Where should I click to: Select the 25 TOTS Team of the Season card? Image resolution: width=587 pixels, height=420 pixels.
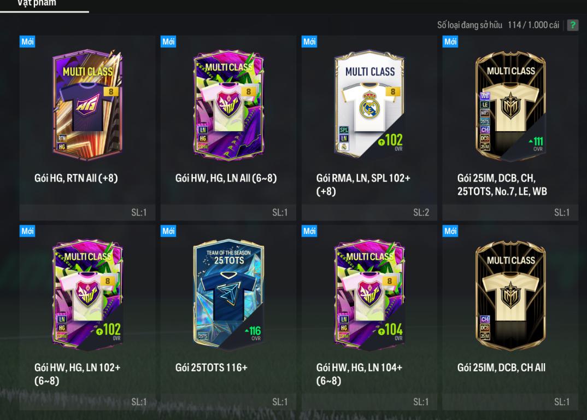click(x=228, y=317)
